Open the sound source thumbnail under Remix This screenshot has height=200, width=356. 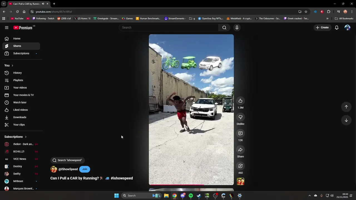pyautogui.click(x=241, y=182)
